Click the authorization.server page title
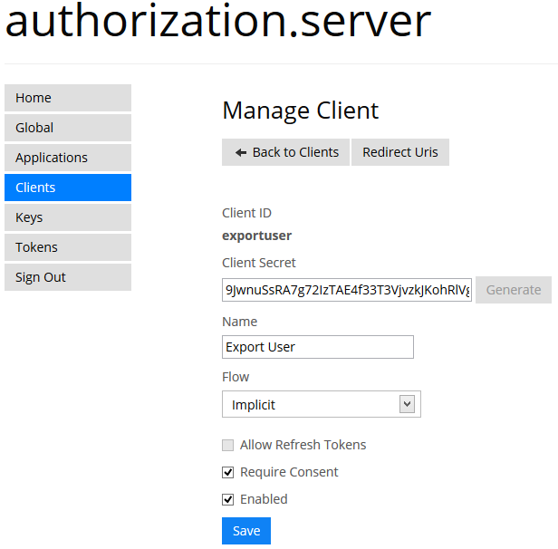This screenshot has width=558, height=549. (217, 22)
